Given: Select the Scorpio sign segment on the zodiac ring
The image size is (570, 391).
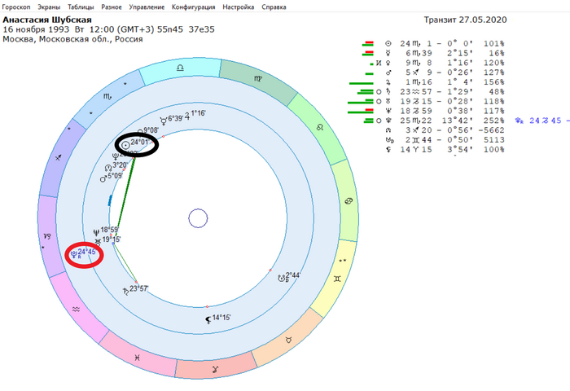Looking at the screenshot, I should tap(107, 96).
